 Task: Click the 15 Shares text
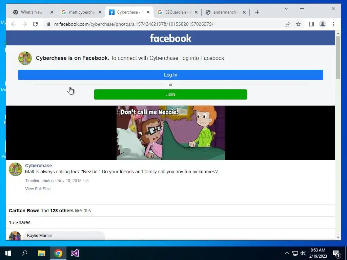(20, 222)
